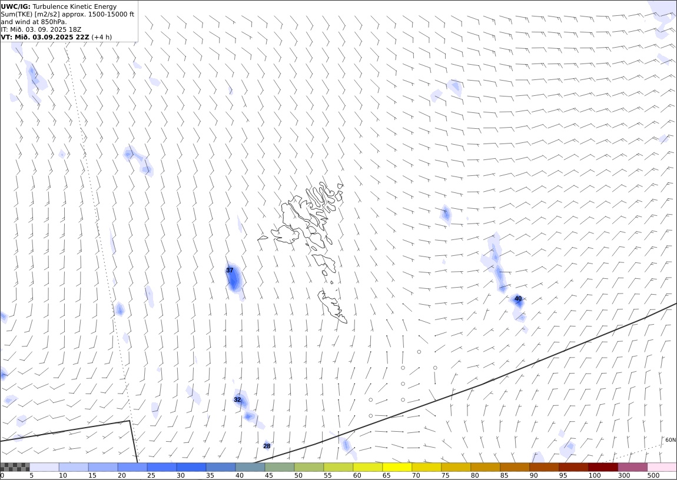Click the valid time 'VT: Mið. 03.09.2025 22Z'
Image resolution: width=677 pixels, height=480 pixels.
[45, 37]
